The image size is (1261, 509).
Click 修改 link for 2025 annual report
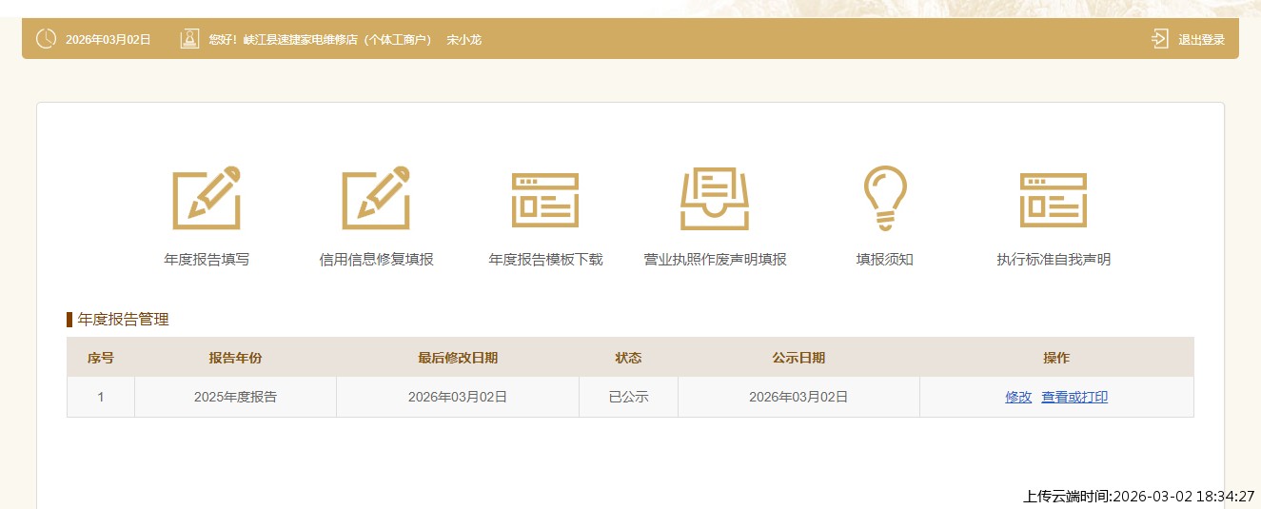pyautogui.click(x=1018, y=397)
